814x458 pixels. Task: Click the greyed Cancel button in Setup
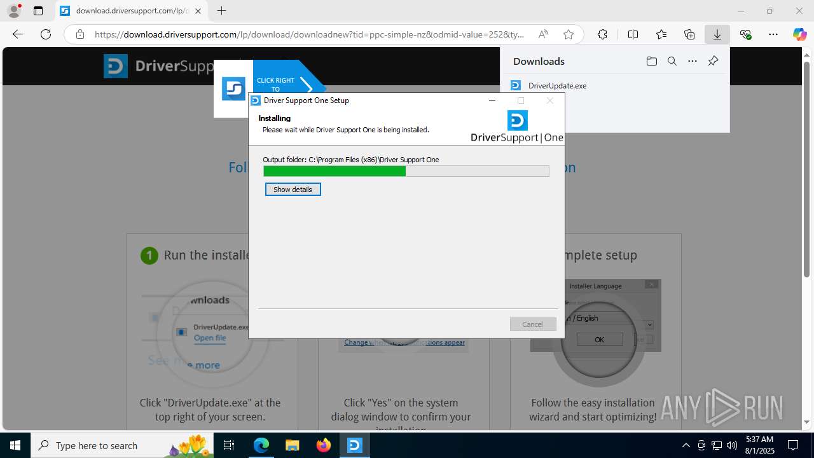click(x=533, y=324)
